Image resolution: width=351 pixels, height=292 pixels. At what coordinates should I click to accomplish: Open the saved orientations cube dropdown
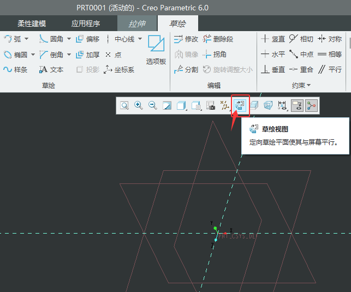(x=197, y=106)
